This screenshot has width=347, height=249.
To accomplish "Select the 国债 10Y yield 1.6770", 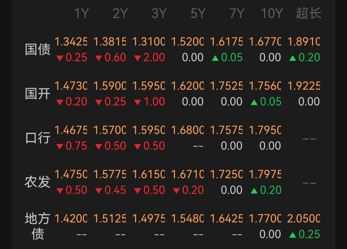I will pyautogui.click(x=265, y=42).
